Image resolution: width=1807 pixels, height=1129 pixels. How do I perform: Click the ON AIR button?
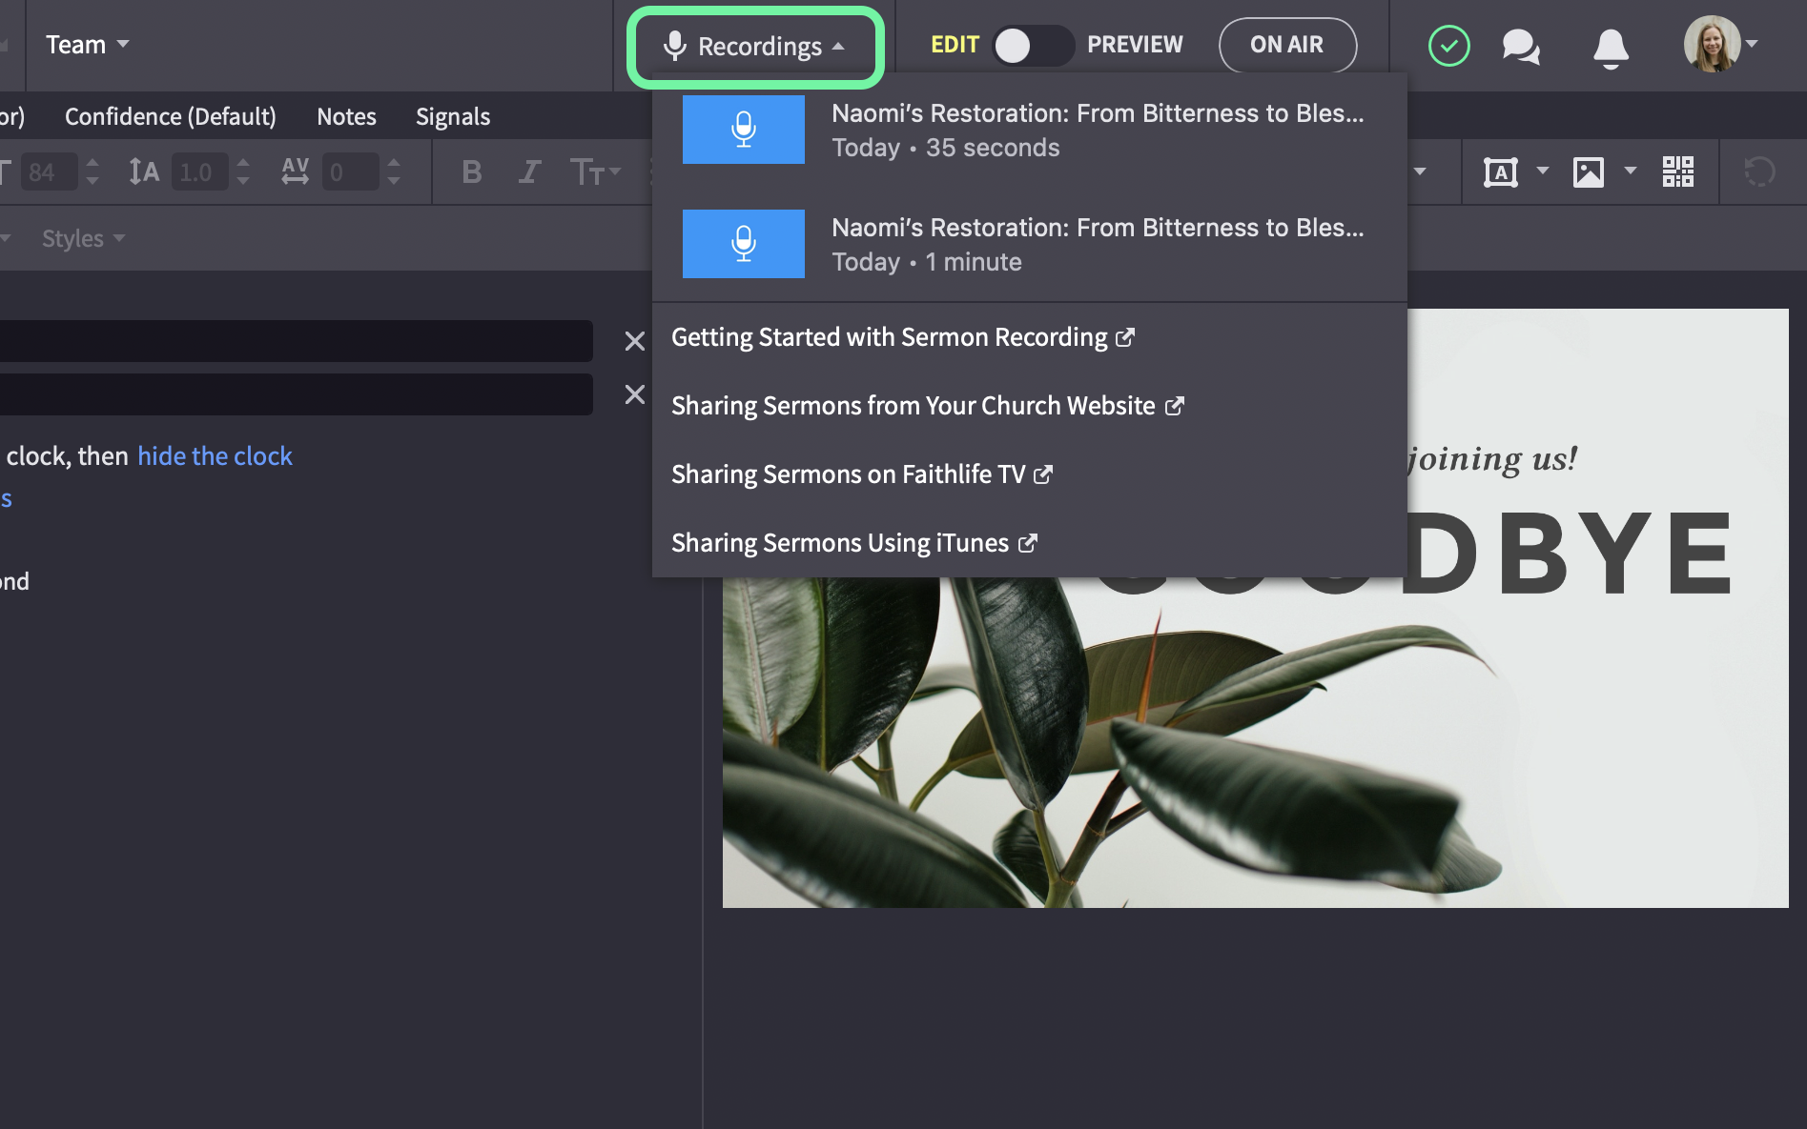click(x=1287, y=45)
